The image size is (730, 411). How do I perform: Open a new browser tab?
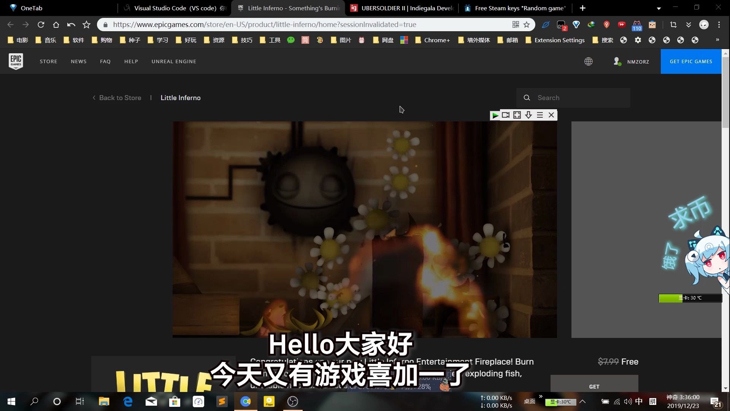click(x=582, y=8)
